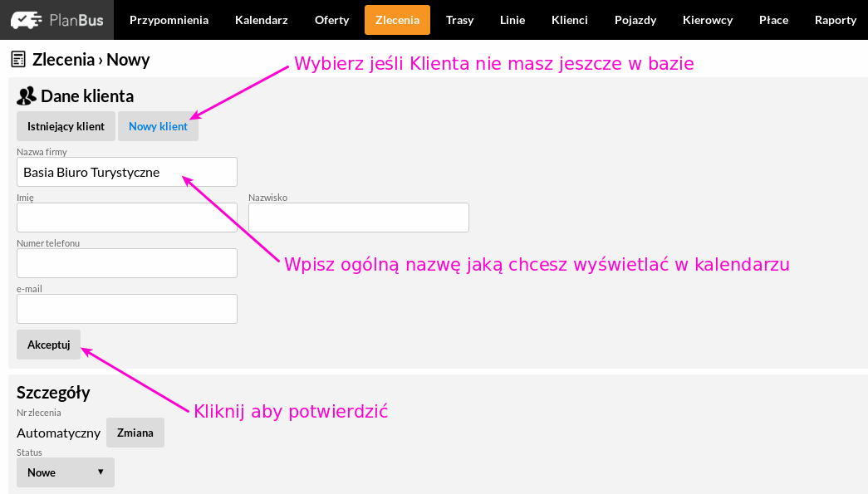Select the Istniejący klient option
The height and width of the screenshot is (494, 868).
(x=66, y=126)
